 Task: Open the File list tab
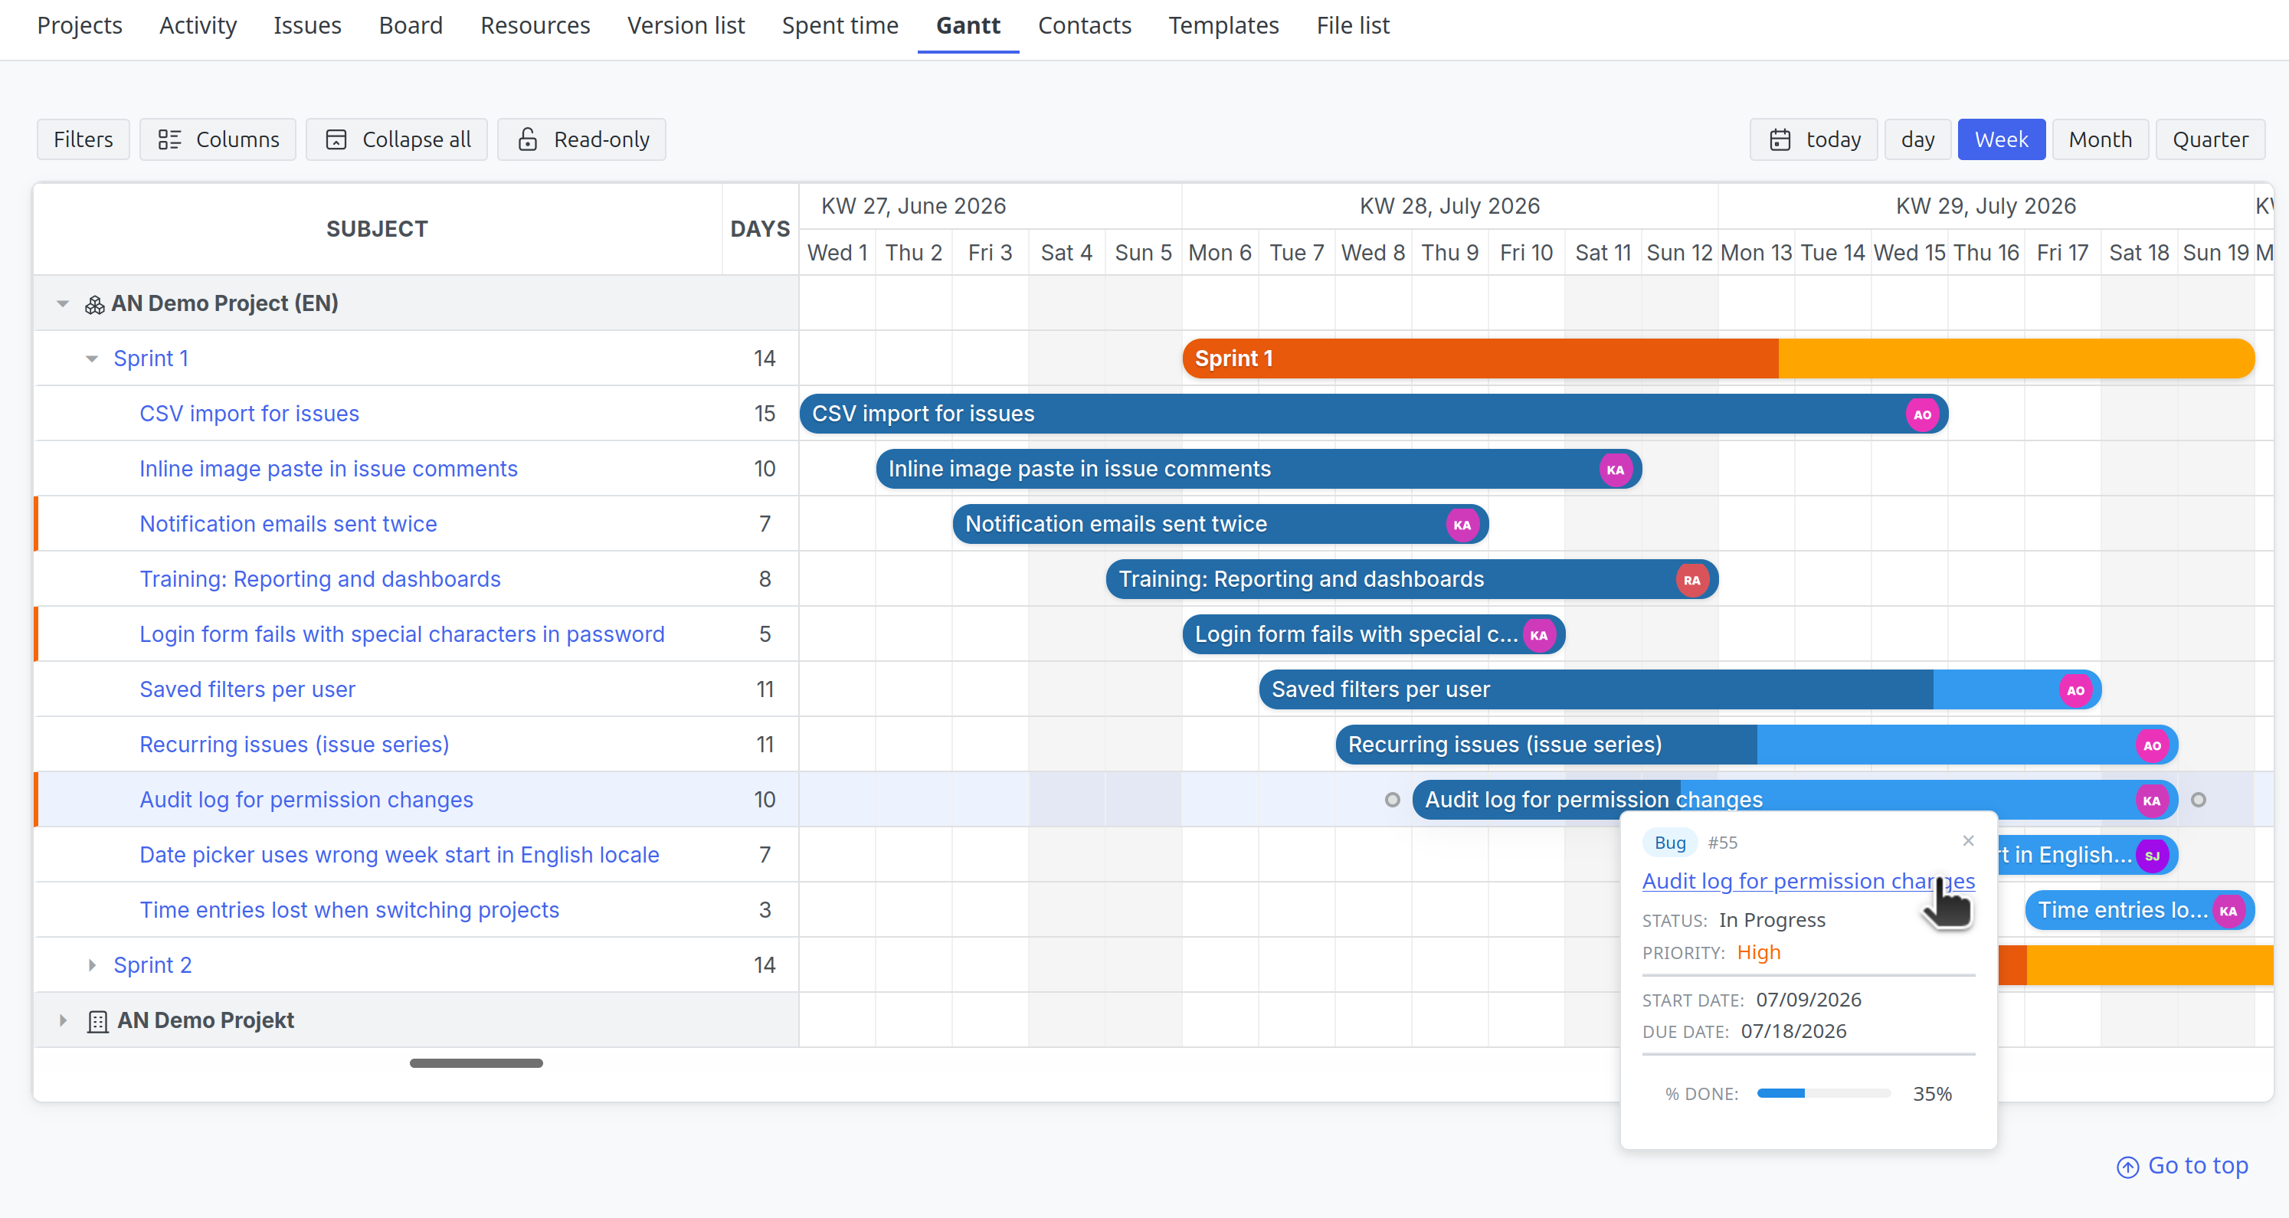[x=1352, y=26]
